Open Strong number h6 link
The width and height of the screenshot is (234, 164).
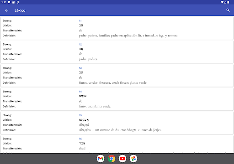click(x=80, y=138)
